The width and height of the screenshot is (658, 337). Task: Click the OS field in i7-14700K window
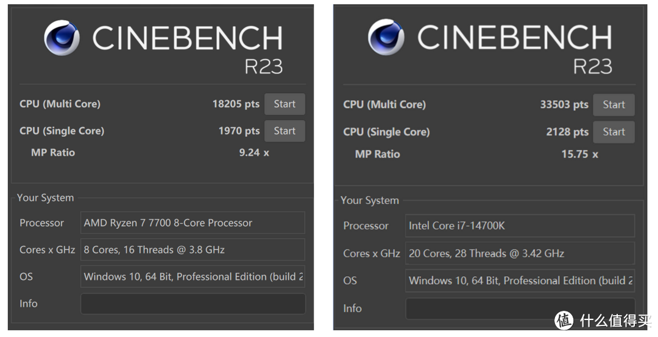point(520,280)
